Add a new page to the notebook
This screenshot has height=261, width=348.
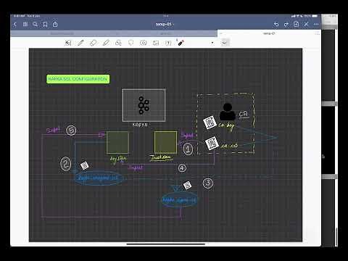pos(297,24)
